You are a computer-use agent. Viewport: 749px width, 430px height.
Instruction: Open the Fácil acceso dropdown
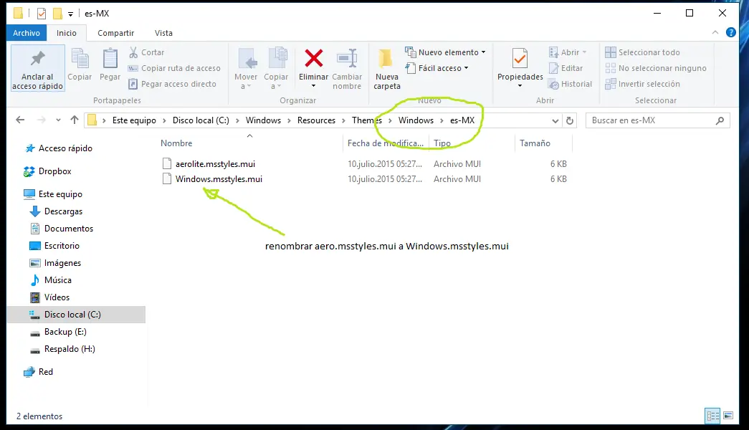436,68
